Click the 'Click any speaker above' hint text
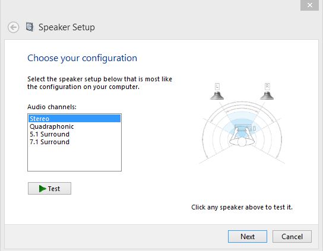This screenshot has height=251, width=323. (x=242, y=207)
